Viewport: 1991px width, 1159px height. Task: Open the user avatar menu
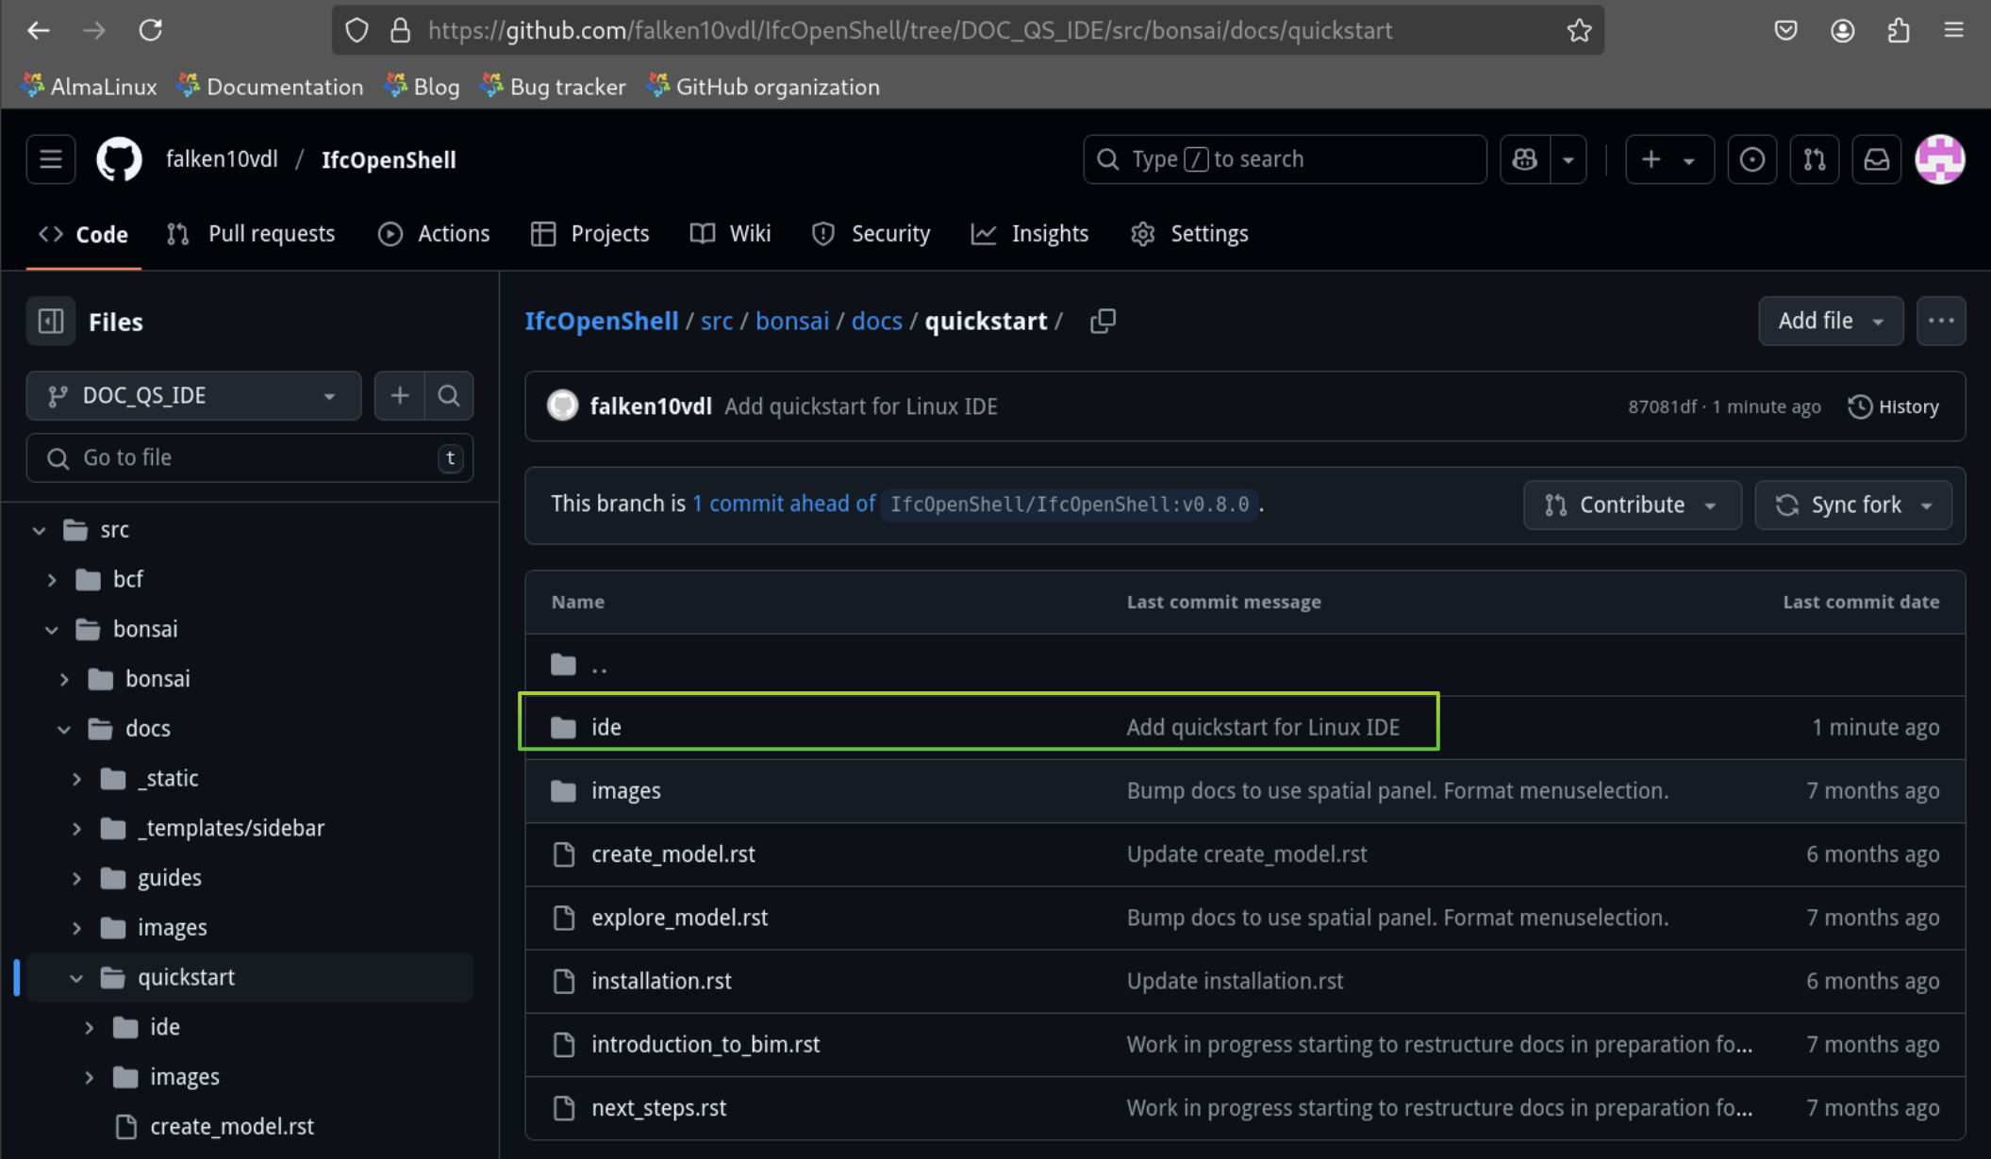[1940, 159]
